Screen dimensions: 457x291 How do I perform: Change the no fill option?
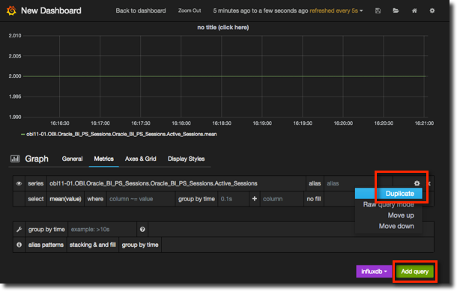click(x=314, y=199)
